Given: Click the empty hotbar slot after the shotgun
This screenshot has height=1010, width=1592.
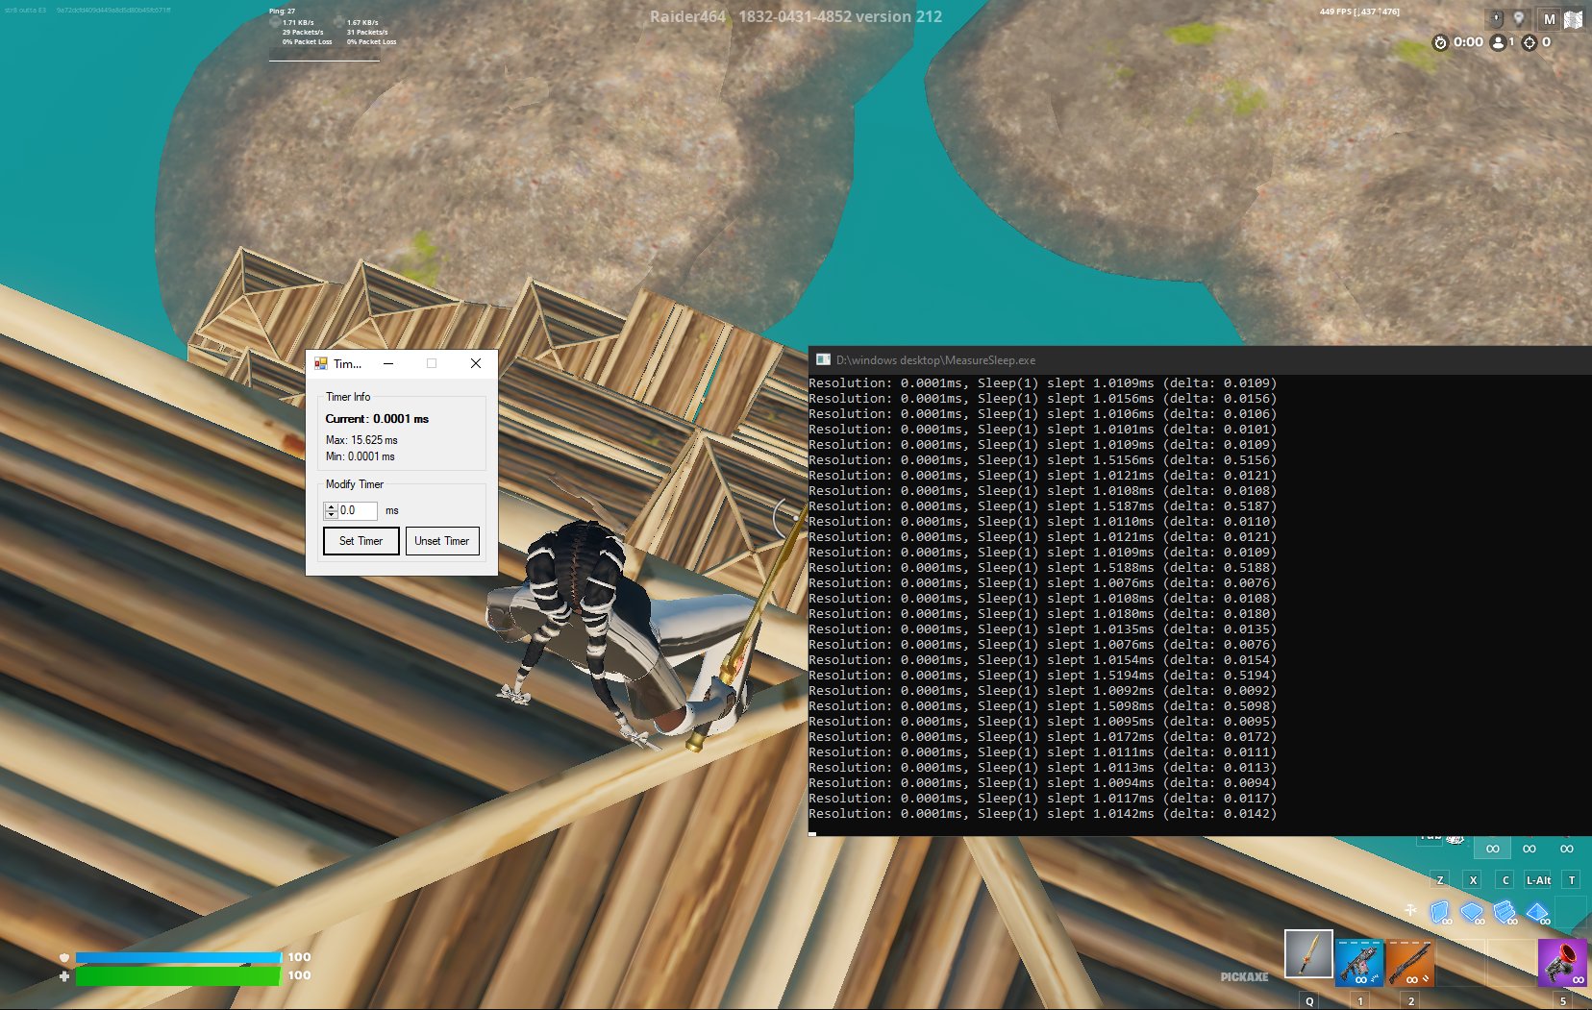Looking at the screenshot, I should coord(1461,962).
